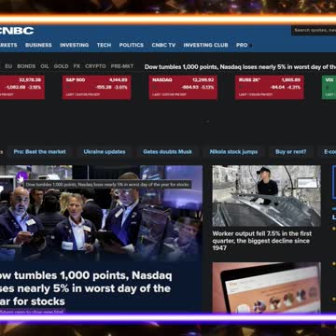Image resolution: width=336 pixels, height=336 pixels.
Task: Open the CNBC TV menu
Action: tap(163, 45)
